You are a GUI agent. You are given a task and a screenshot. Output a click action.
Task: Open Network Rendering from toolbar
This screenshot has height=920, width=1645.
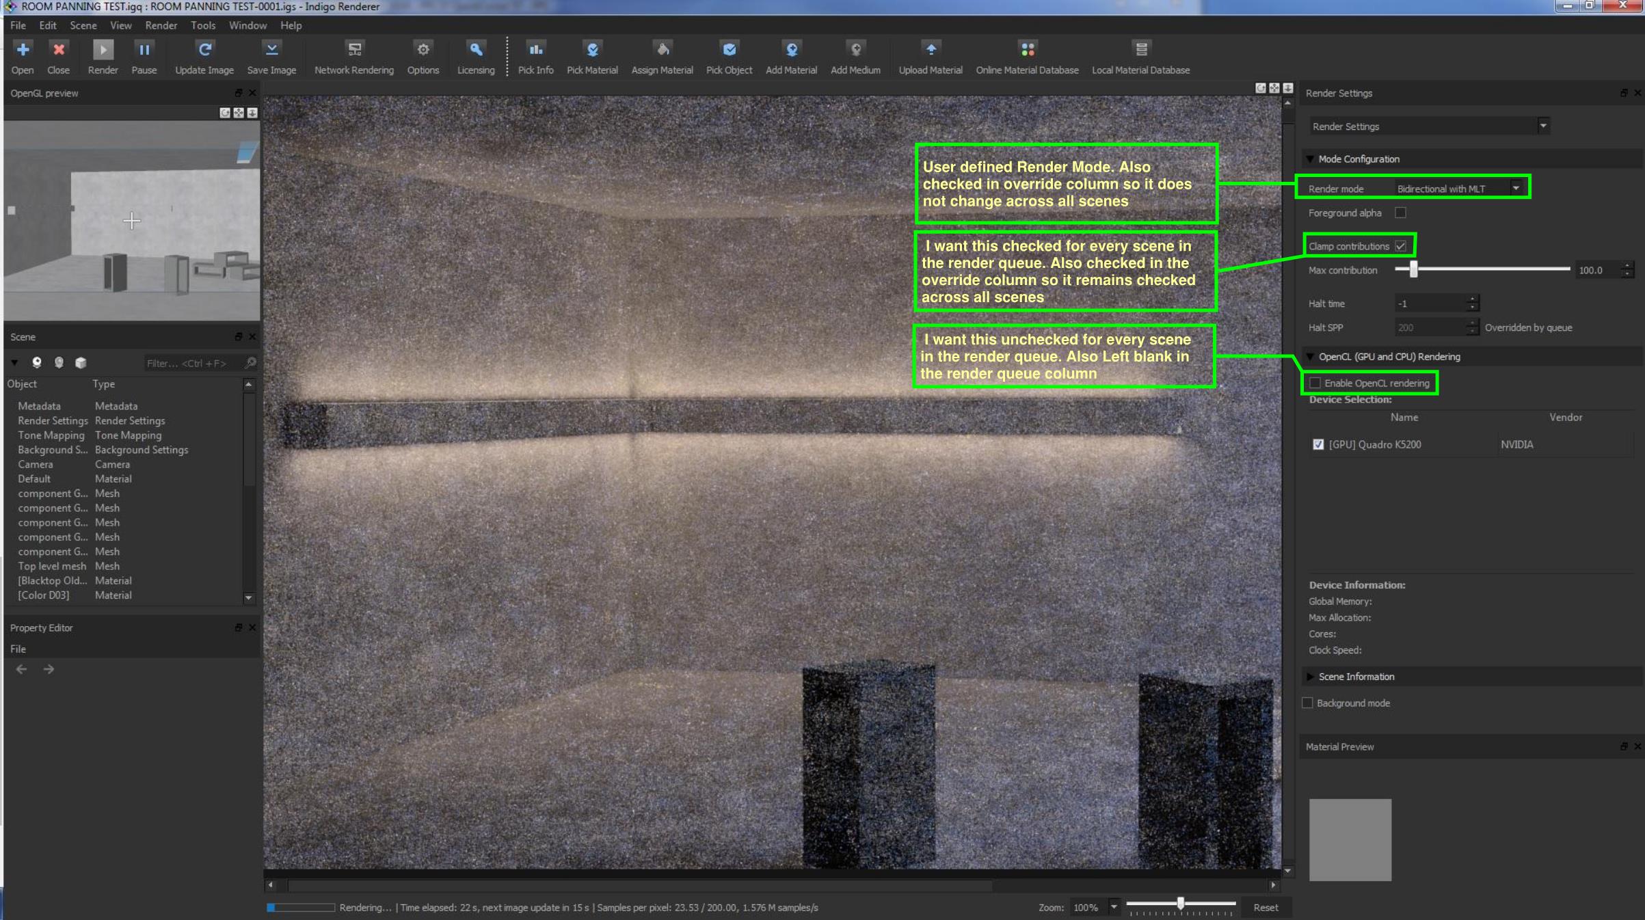354,50
